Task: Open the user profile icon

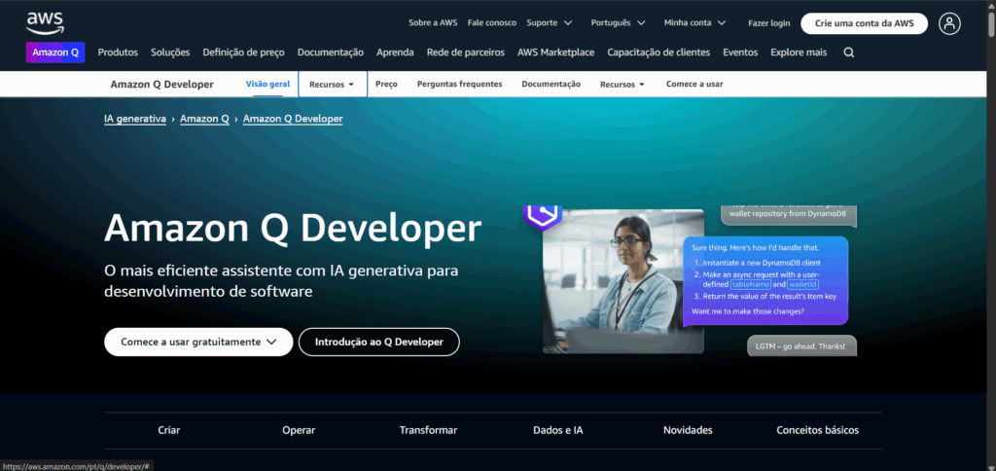Action: click(x=949, y=23)
